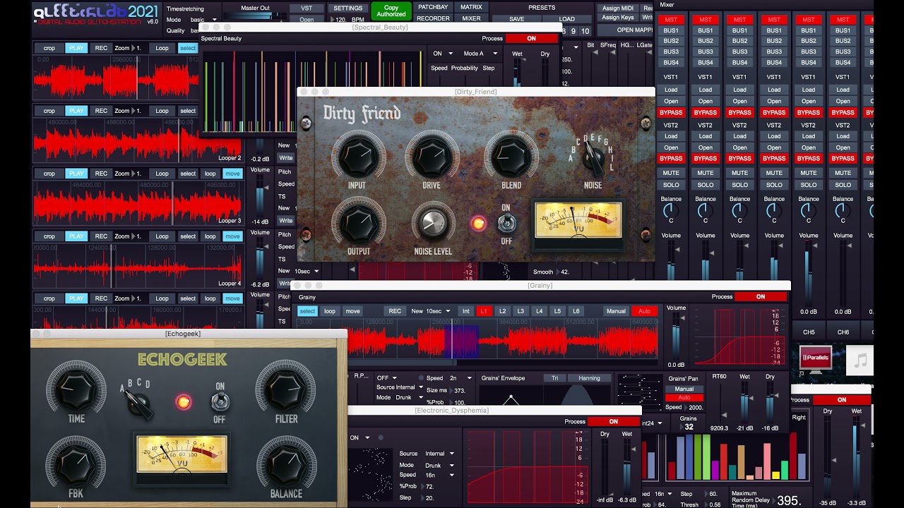Click the FBK knob on Echogeek
Screen dimensions: 904x508
[x=76, y=462]
